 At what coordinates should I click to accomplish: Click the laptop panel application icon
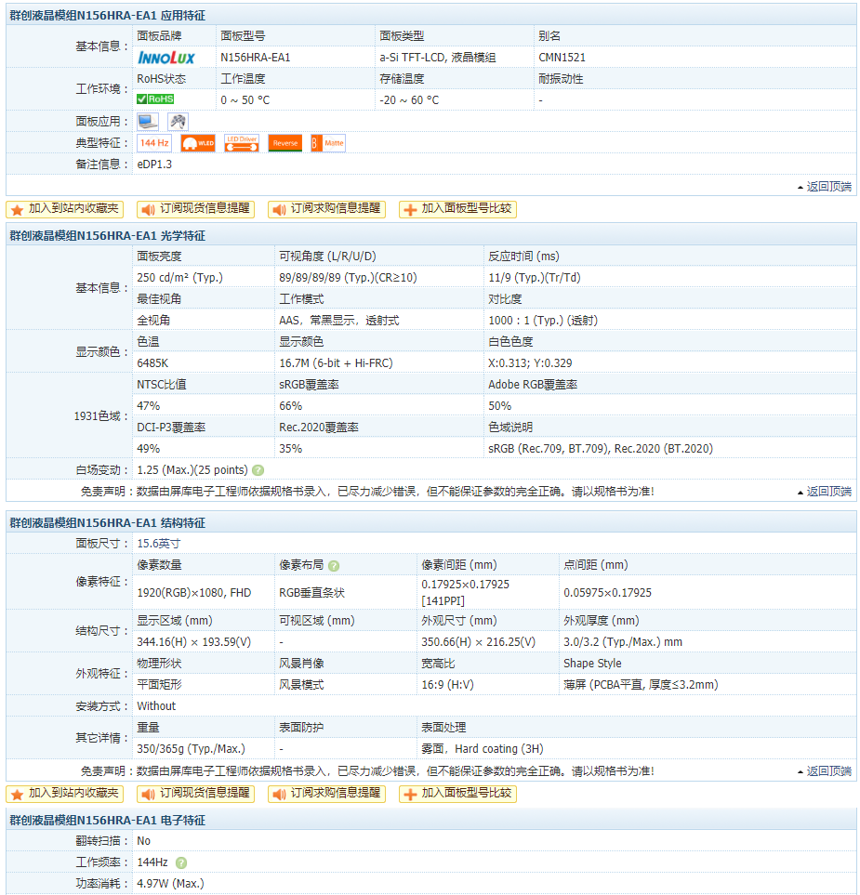pos(148,121)
